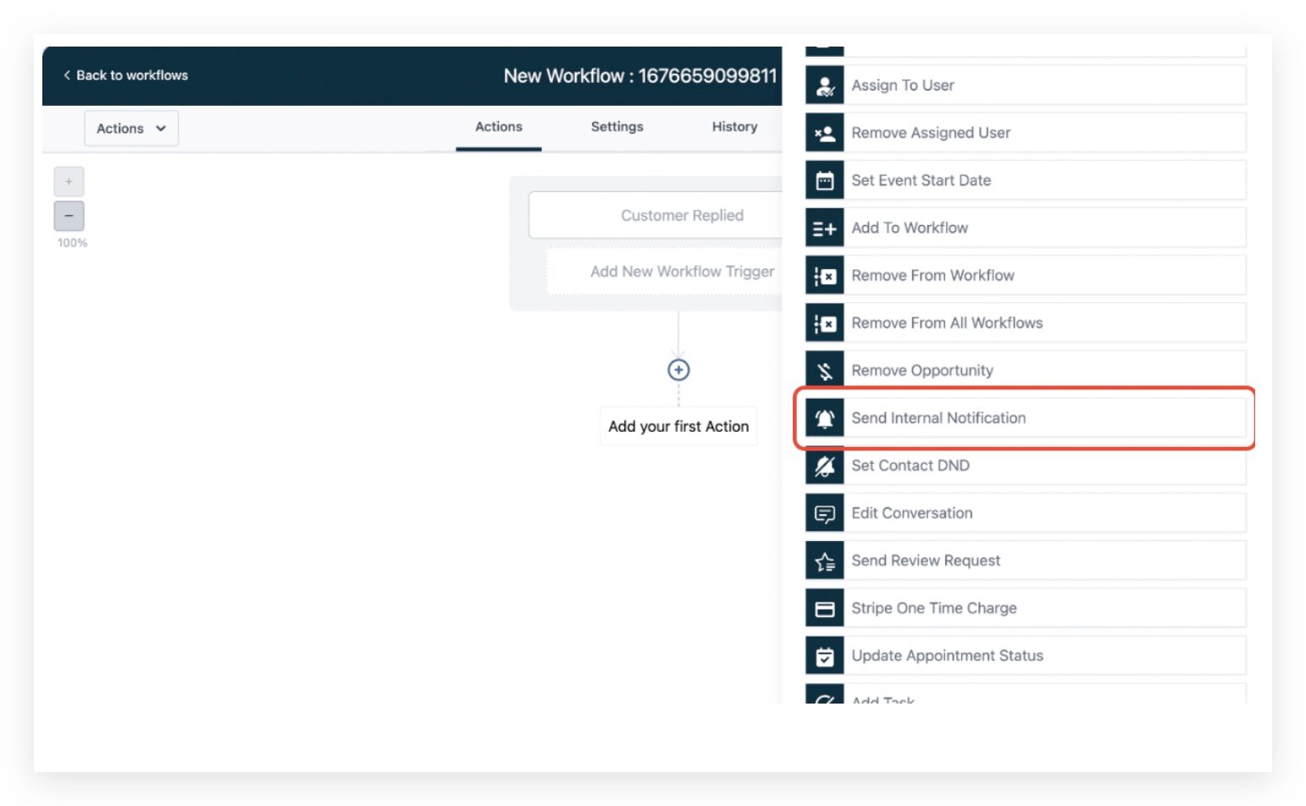
Task: Click the Send Internal Notification bell icon
Action: [824, 418]
